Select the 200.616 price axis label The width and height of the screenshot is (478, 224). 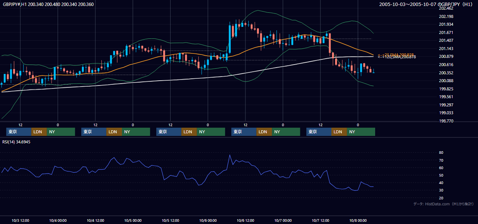click(446, 65)
